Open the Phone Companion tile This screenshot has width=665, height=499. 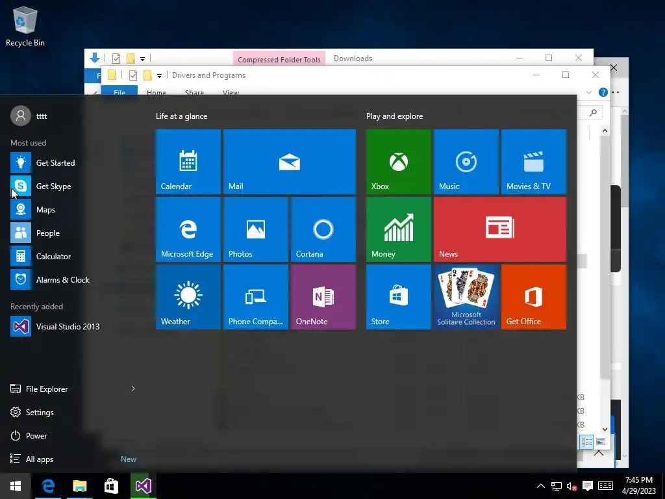(256, 296)
